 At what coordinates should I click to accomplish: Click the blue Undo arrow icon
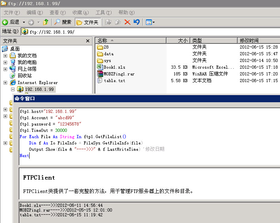click(136, 22)
